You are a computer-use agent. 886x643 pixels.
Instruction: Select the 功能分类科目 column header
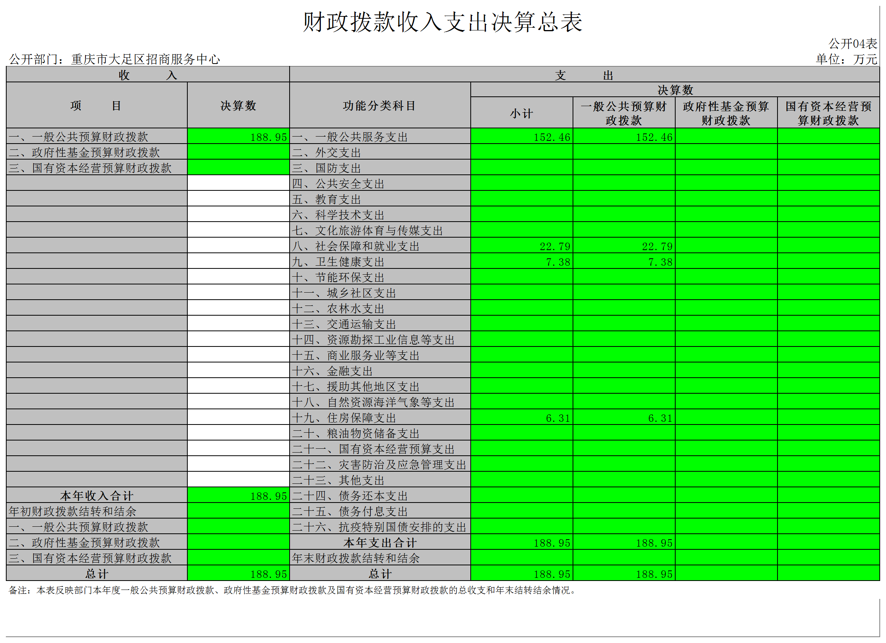point(380,105)
